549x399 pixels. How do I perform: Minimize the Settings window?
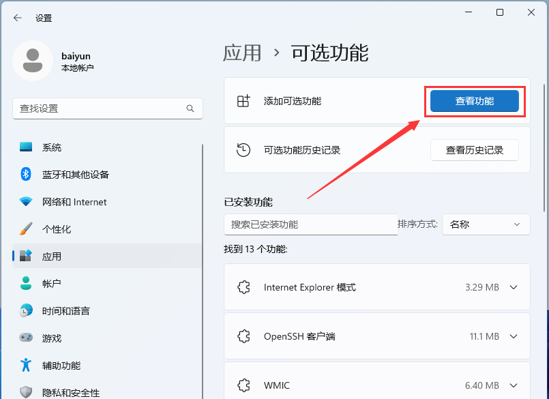[469, 12]
